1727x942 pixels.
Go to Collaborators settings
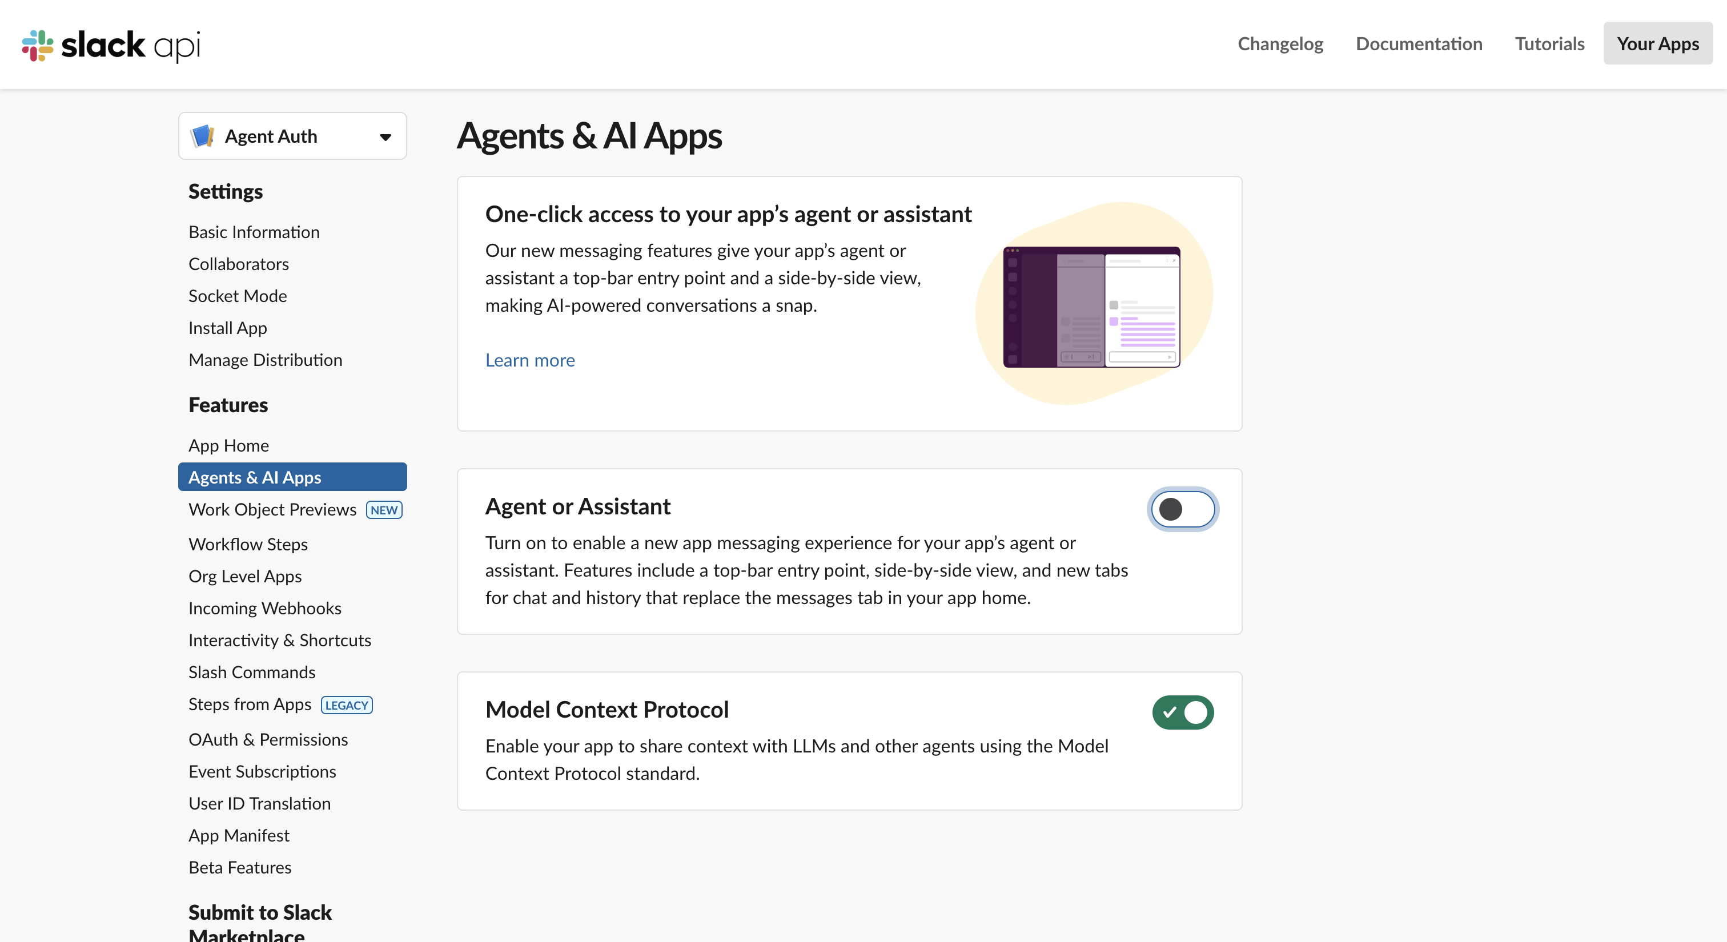(x=239, y=264)
